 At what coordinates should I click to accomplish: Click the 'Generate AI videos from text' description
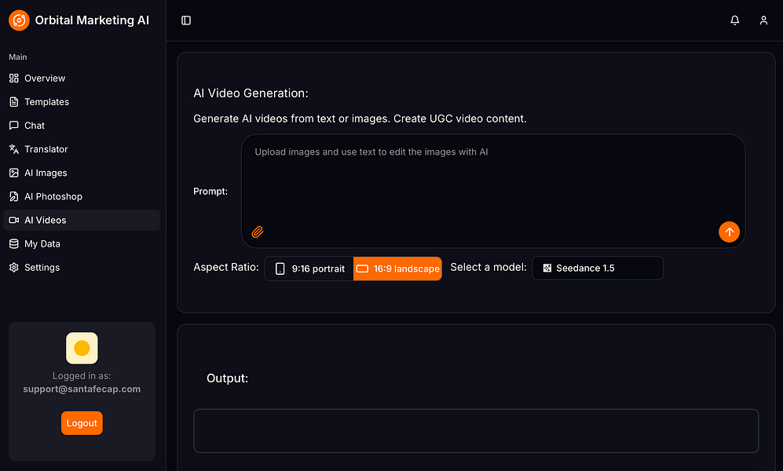click(x=360, y=119)
